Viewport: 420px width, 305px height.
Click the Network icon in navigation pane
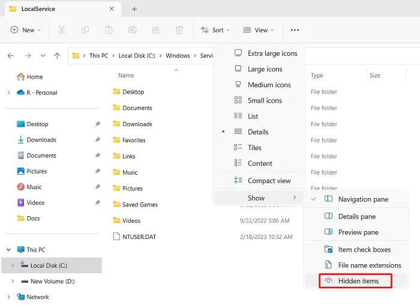coord(20,297)
